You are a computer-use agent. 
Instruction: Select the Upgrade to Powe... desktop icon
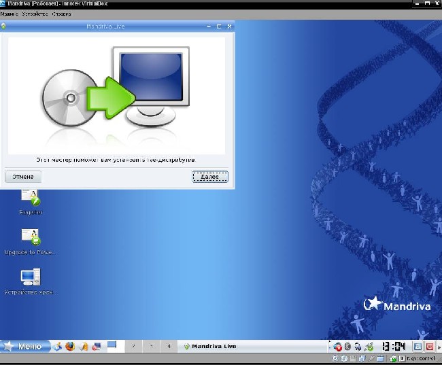point(31,242)
